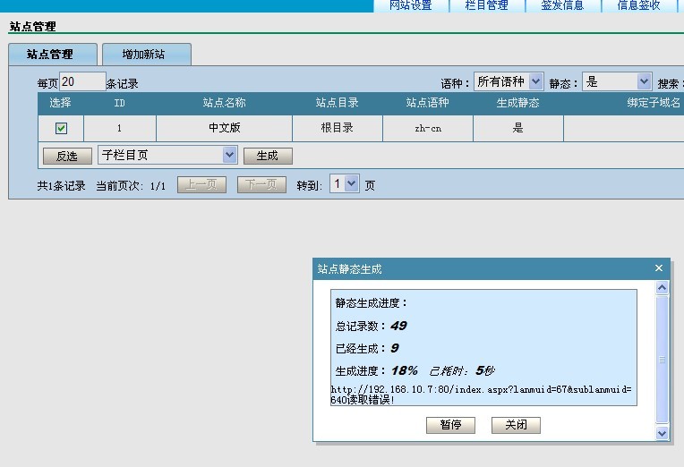This screenshot has width=684, height=467.
Task: Open the 语种 所有语种 dropdown
Action: [509, 82]
